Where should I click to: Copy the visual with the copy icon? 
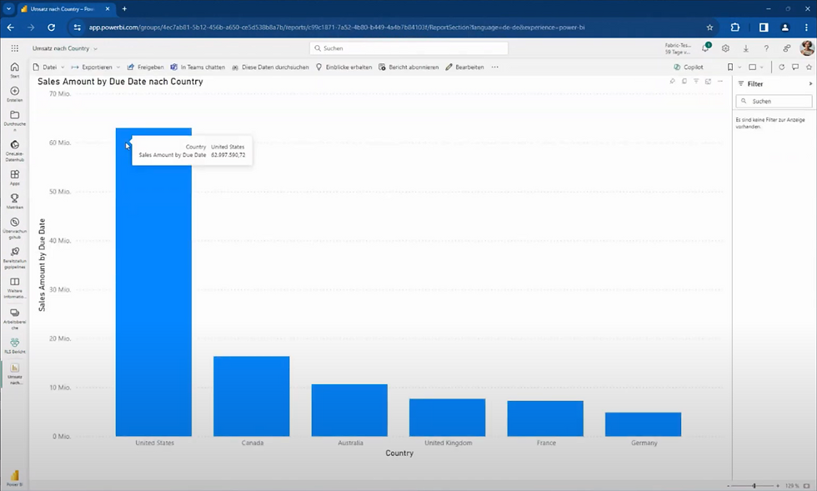[x=684, y=82]
